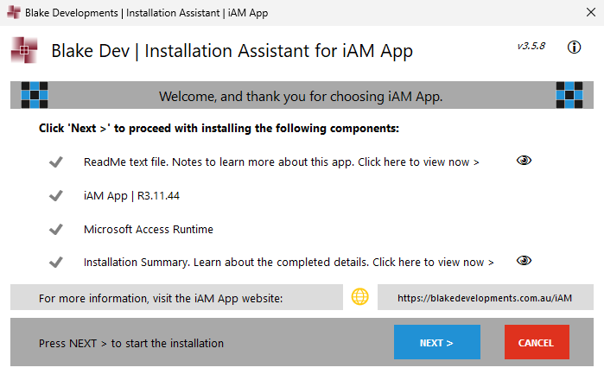Open the blakedevelopments.com.au/iAM website link

click(x=485, y=298)
